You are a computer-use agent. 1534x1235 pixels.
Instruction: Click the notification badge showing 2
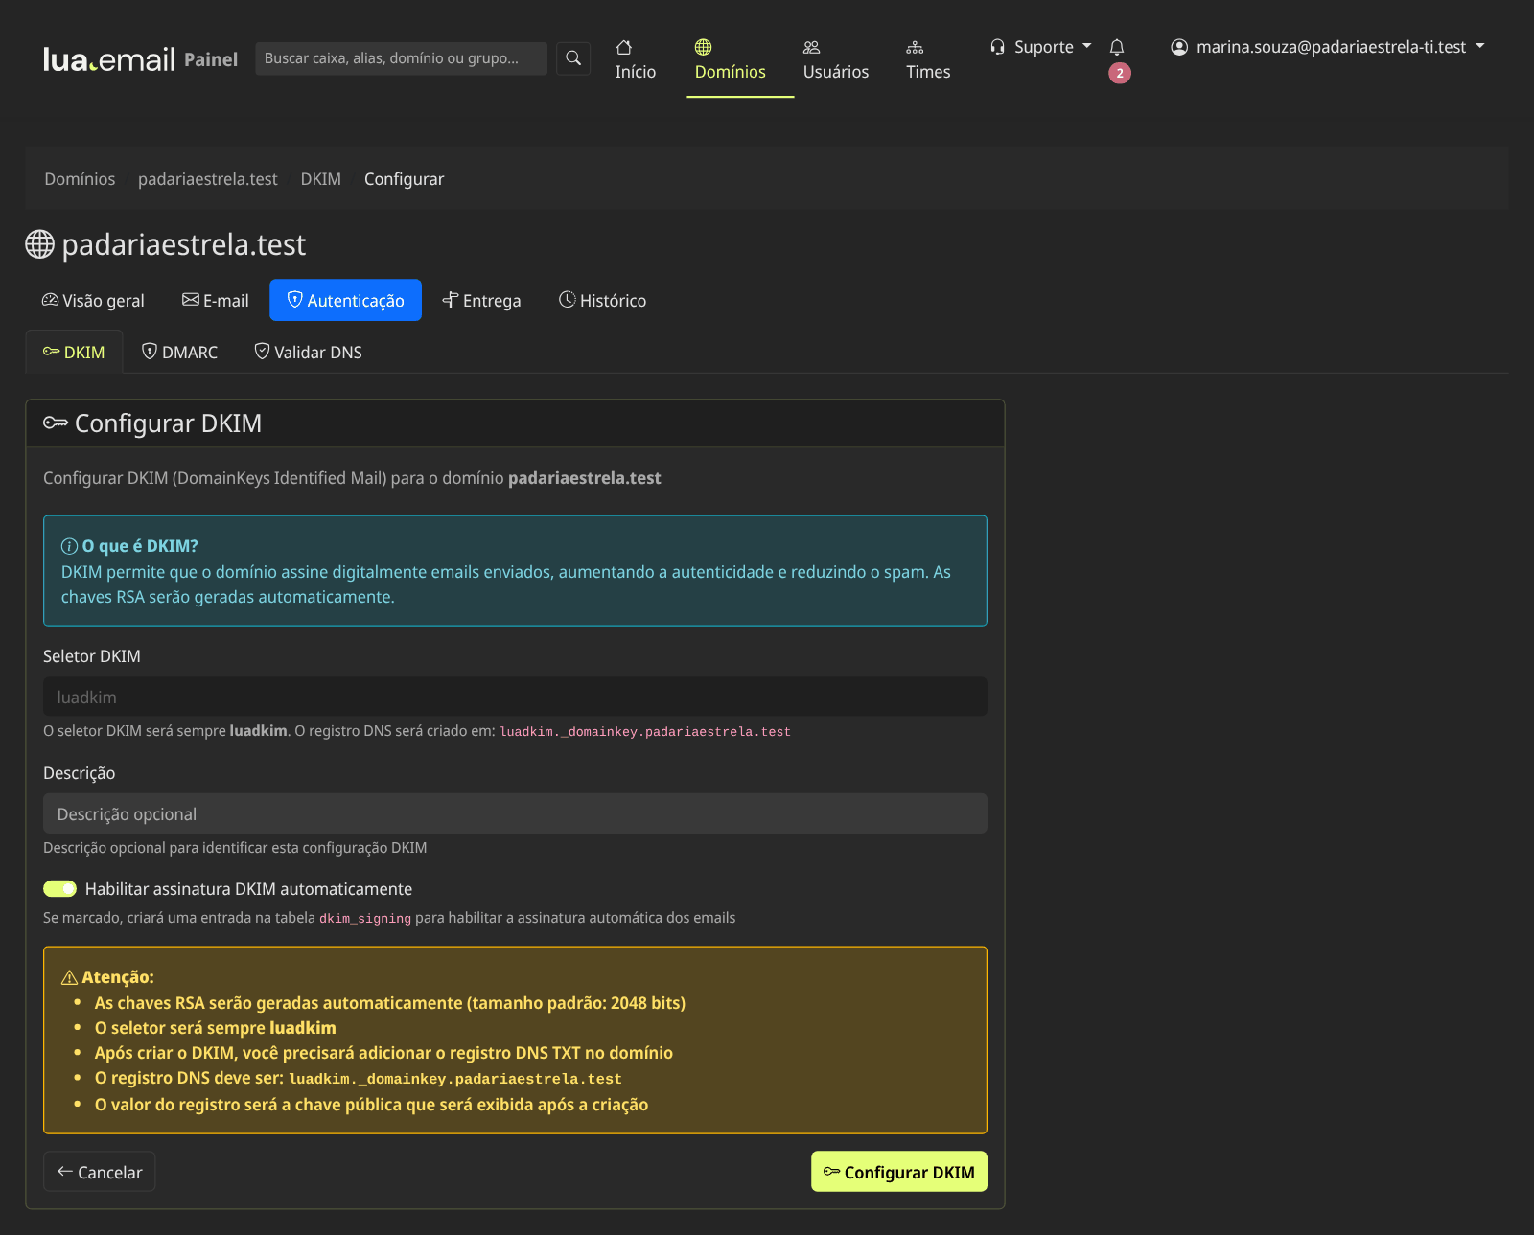tap(1120, 73)
